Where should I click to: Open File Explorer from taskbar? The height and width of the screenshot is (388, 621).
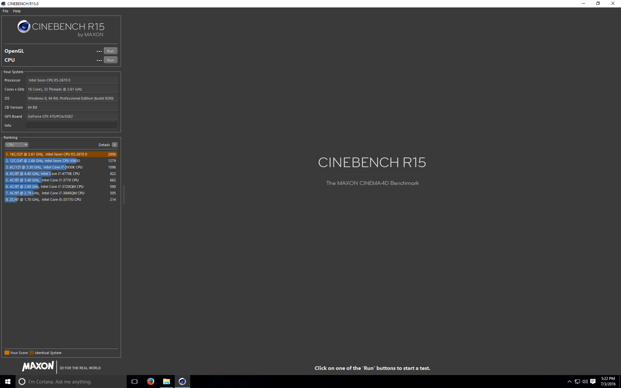pos(166,382)
